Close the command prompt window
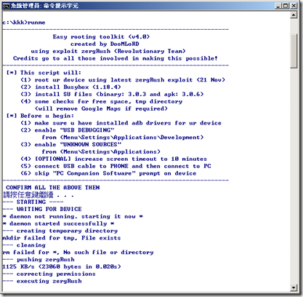 point(294,6)
